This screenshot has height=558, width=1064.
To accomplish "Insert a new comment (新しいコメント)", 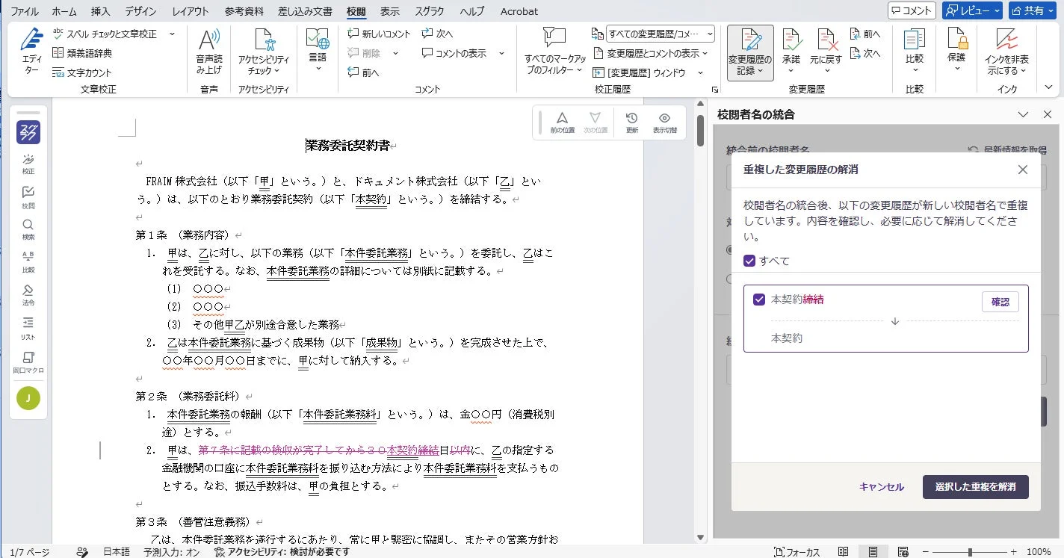I will click(x=379, y=34).
